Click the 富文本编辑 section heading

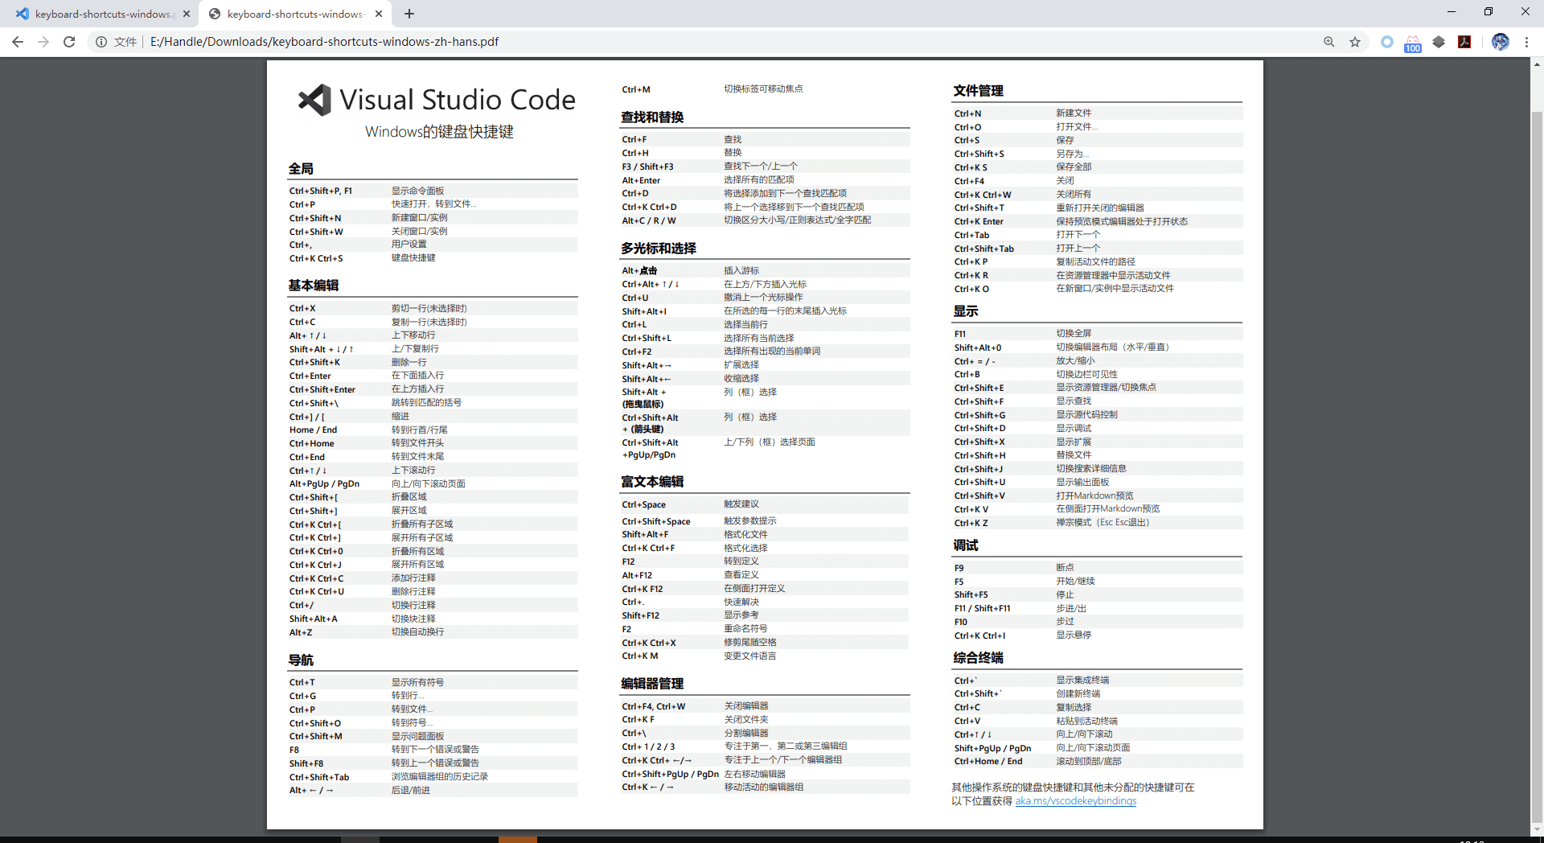(x=652, y=482)
